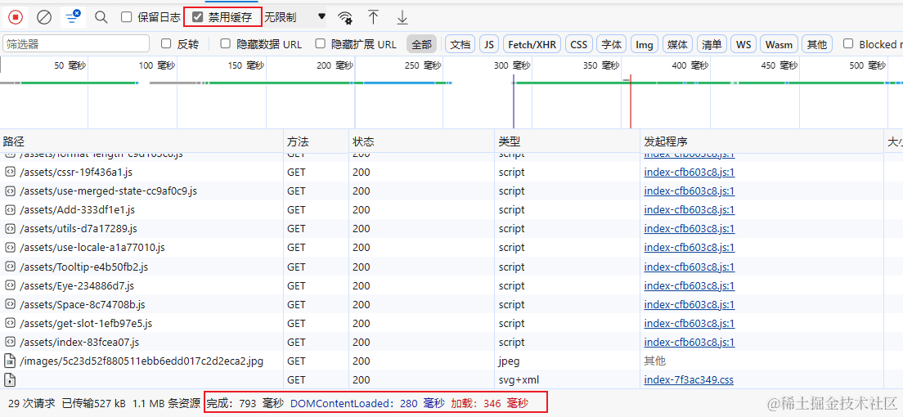Click the import HAR upload arrow
This screenshot has height=417, width=903.
click(x=373, y=17)
